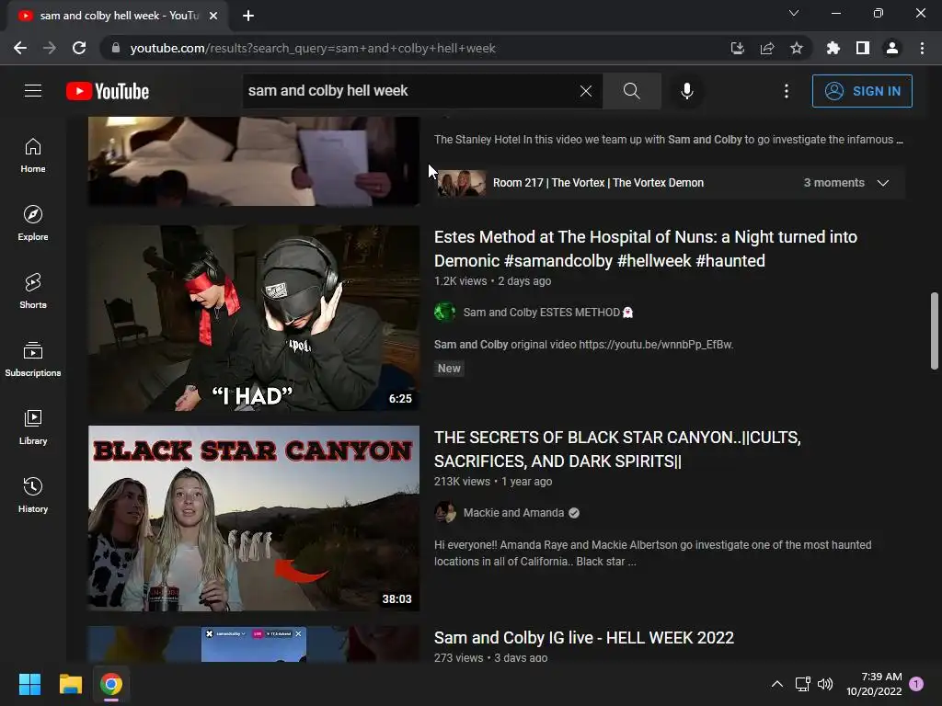Bookmark this page with star icon

click(x=797, y=48)
